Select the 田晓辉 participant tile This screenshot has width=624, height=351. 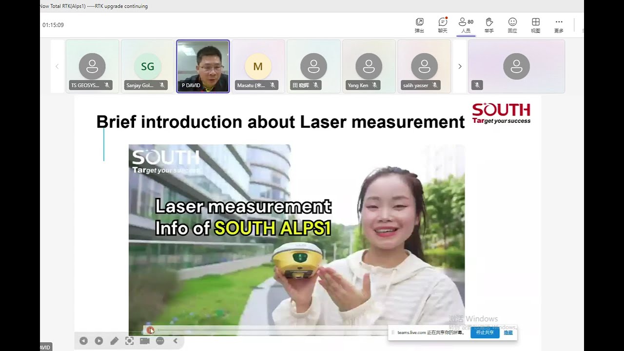point(313,66)
